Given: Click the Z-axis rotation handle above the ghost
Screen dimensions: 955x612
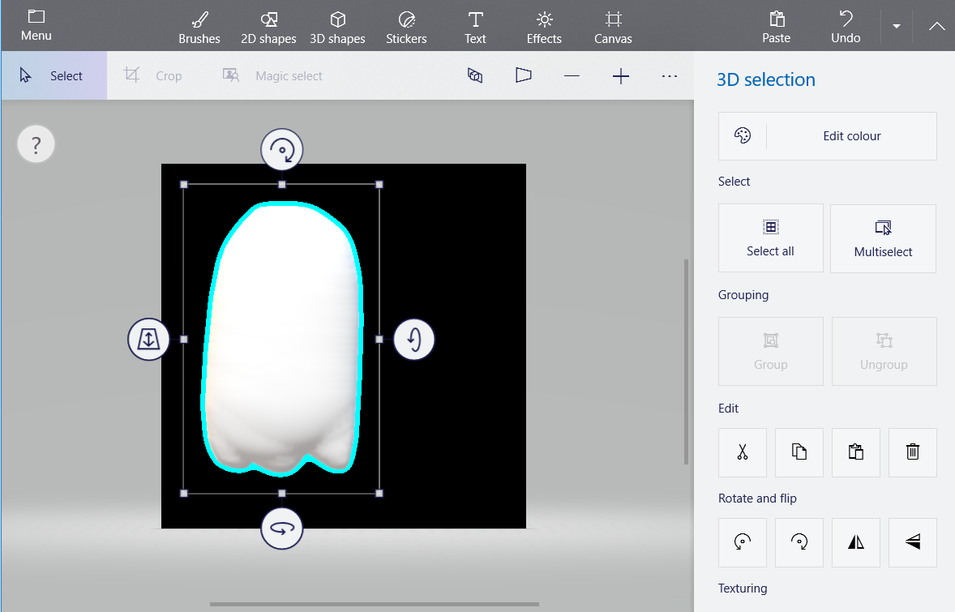Looking at the screenshot, I should (282, 149).
